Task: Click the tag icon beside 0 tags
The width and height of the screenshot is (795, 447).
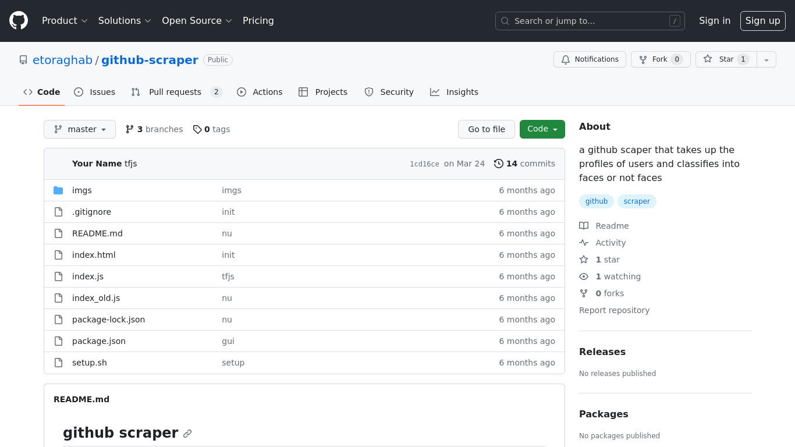Action: click(x=197, y=129)
